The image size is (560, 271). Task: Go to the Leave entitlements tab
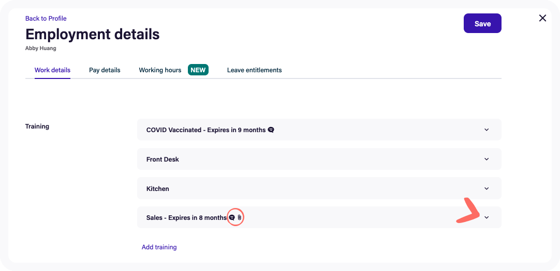pyautogui.click(x=254, y=70)
